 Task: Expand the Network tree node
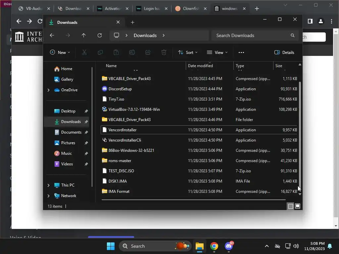(48, 196)
